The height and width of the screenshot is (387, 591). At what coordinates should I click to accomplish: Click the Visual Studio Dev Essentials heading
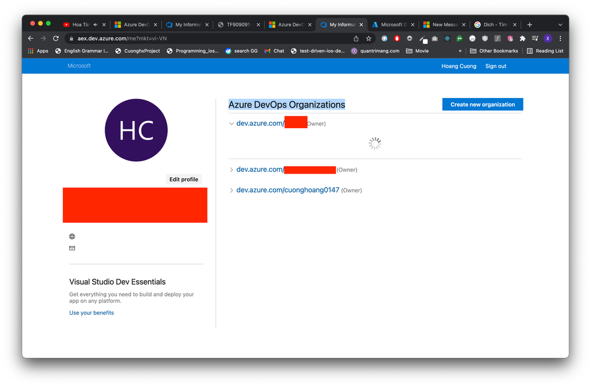point(117,282)
